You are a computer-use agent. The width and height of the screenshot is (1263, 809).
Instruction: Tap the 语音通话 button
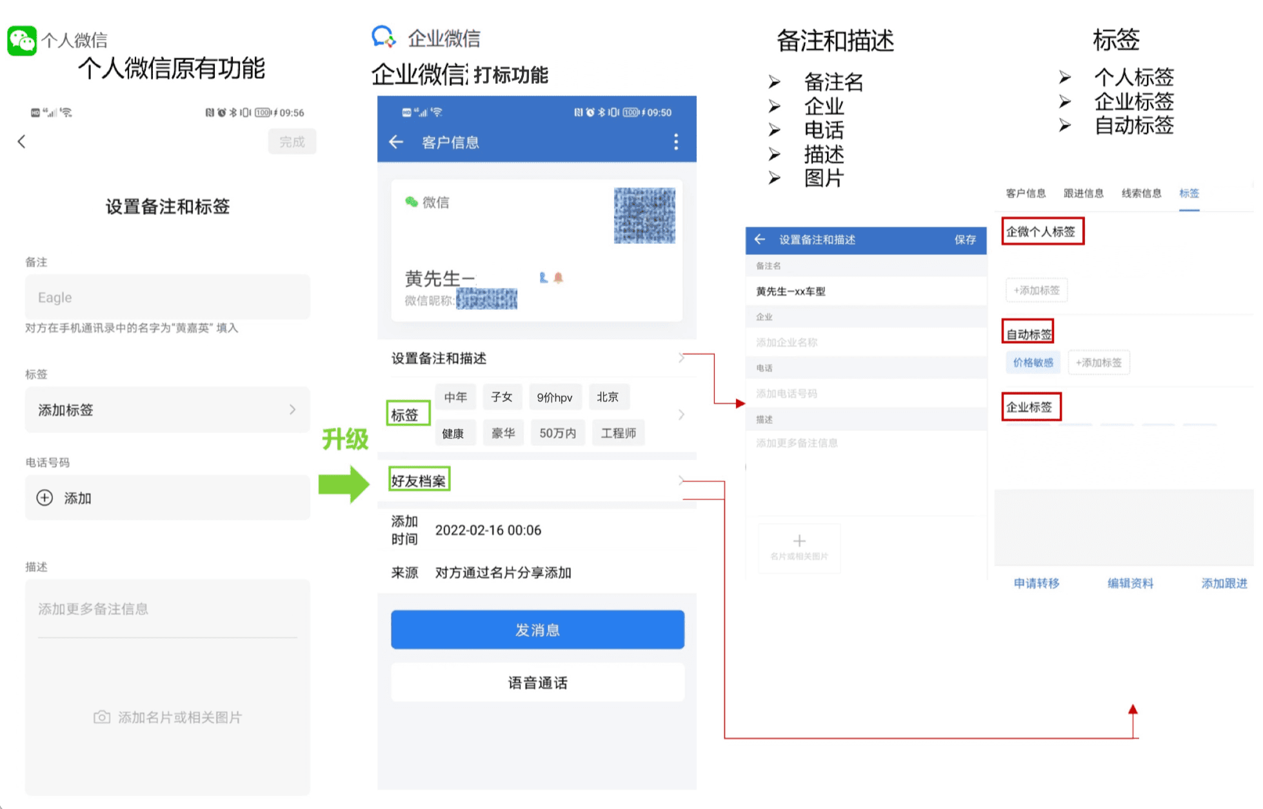(x=537, y=683)
